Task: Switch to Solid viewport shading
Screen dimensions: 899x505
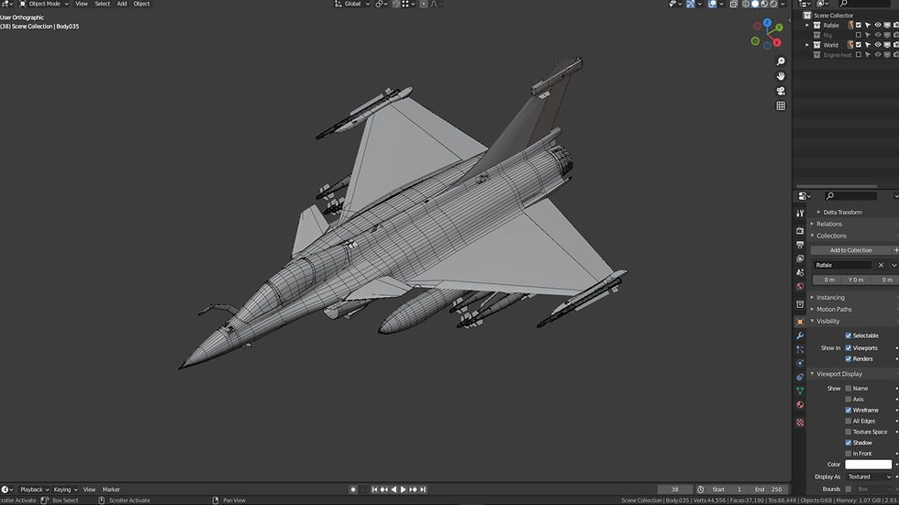Action: (755, 4)
